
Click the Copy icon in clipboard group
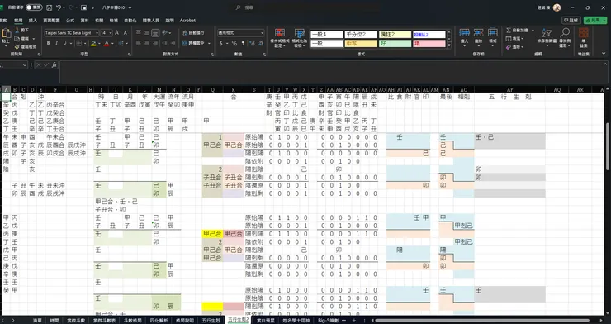click(x=17, y=39)
